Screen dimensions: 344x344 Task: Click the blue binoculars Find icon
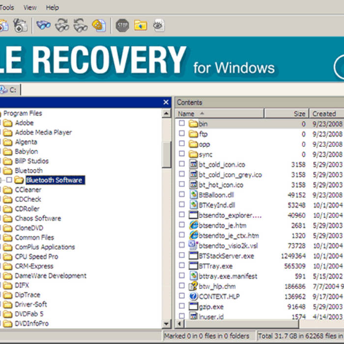[x=44, y=25]
